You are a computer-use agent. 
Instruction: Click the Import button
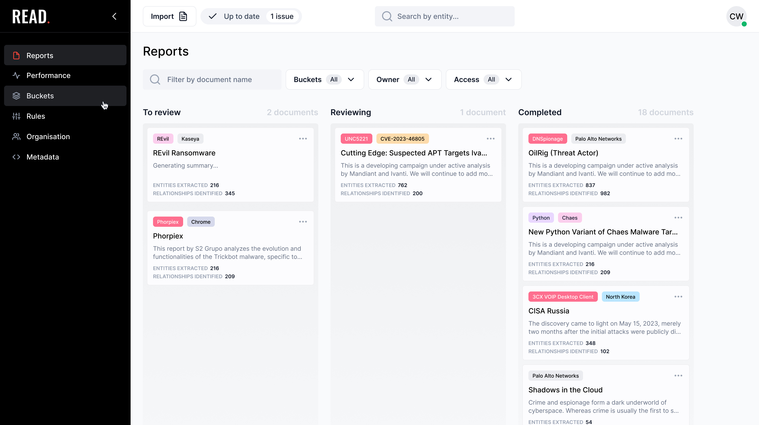pyautogui.click(x=169, y=16)
